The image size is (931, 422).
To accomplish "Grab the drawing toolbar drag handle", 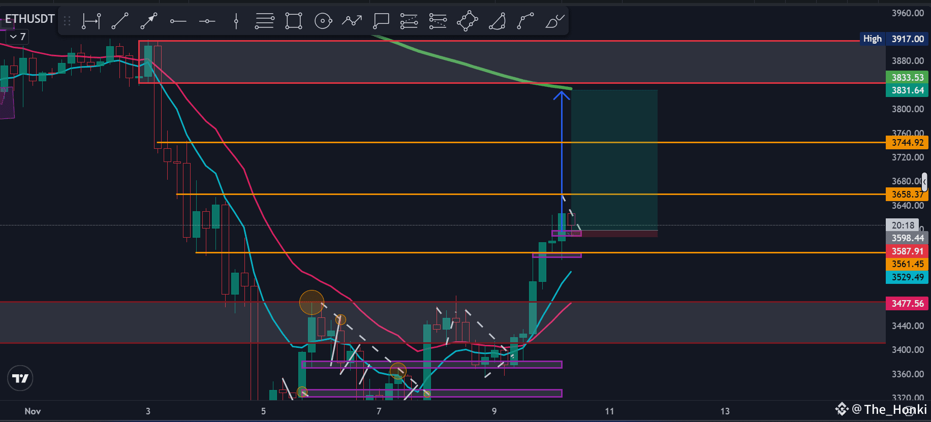I will pos(67,21).
